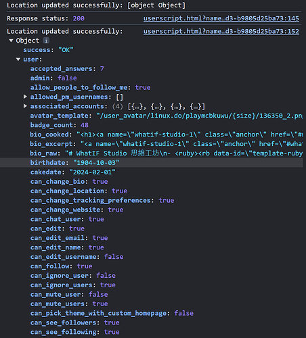Click the avatar_template string value
This screenshot has height=338, width=306.
200,116
